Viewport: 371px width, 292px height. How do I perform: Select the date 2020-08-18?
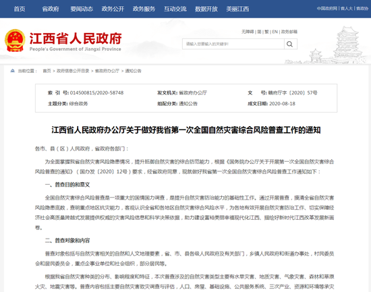(282, 104)
